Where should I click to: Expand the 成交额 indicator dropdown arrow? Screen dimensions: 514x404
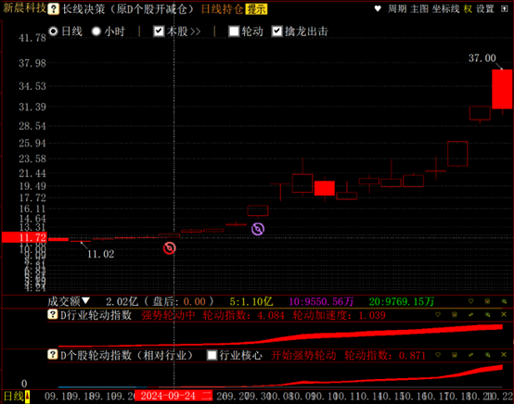tap(85, 301)
